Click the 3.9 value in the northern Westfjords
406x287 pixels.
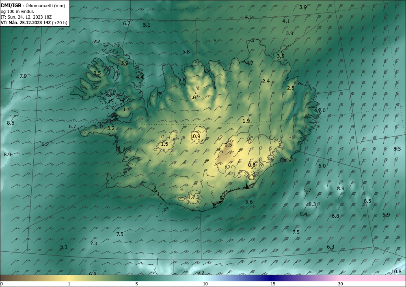125,63
